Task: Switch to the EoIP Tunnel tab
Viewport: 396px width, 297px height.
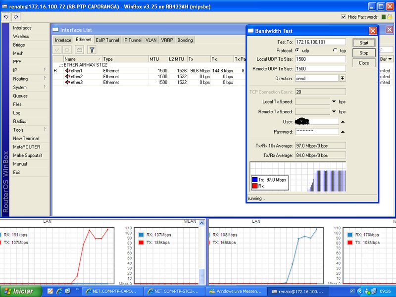Action: [107, 40]
